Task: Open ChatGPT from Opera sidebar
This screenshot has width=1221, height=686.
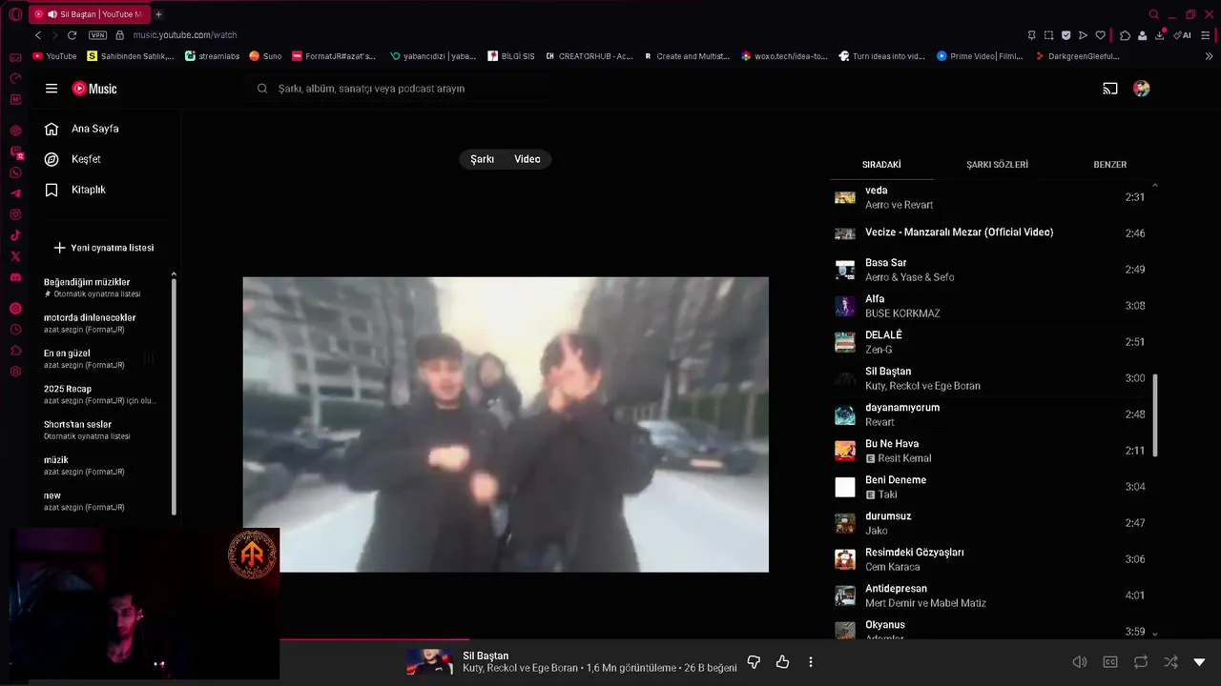Action: click(15, 131)
